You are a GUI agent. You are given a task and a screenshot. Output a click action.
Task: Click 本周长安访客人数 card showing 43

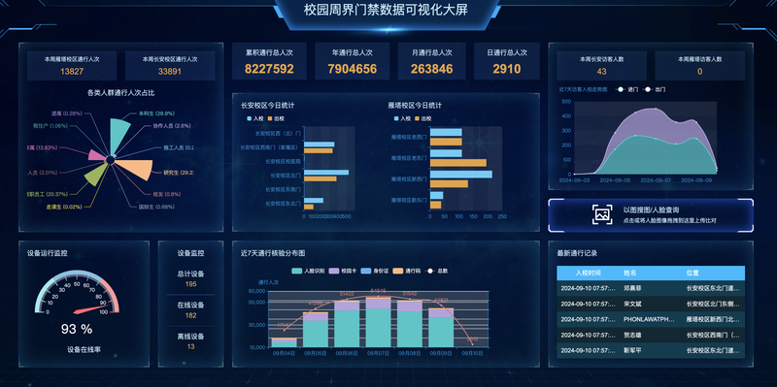(x=601, y=66)
